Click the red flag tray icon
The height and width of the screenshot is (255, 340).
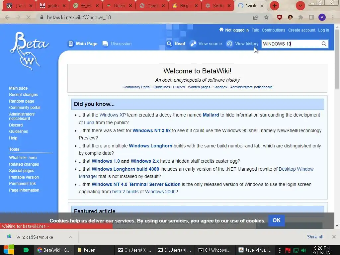[x=288, y=250]
